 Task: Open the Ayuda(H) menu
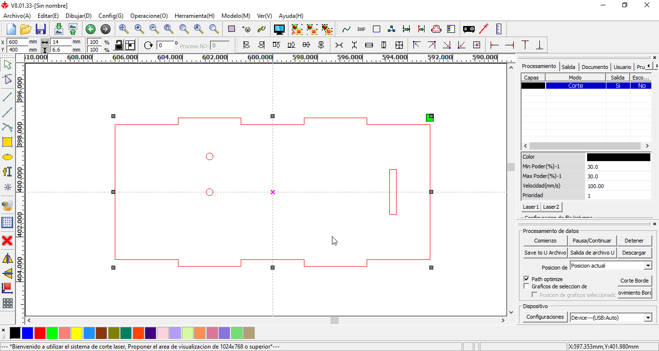coord(291,16)
